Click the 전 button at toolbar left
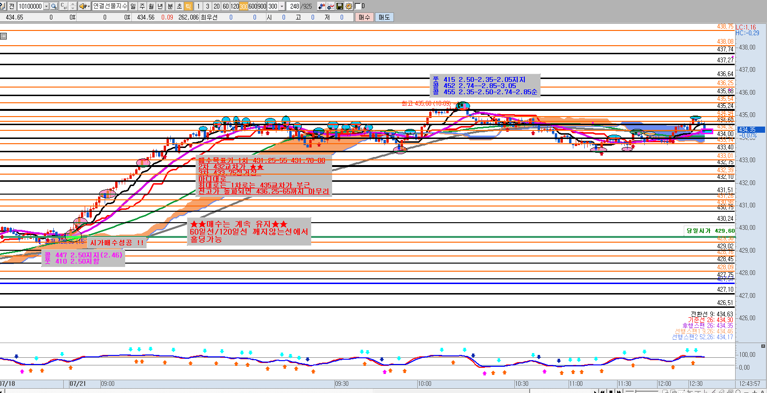 pos(11,6)
